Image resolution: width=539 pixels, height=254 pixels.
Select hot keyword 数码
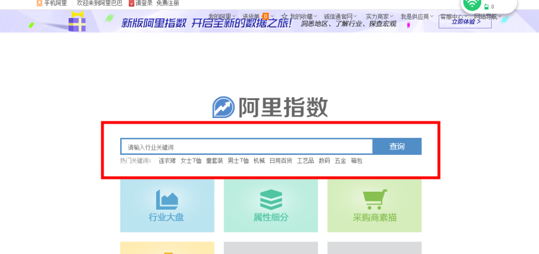point(324,161)
